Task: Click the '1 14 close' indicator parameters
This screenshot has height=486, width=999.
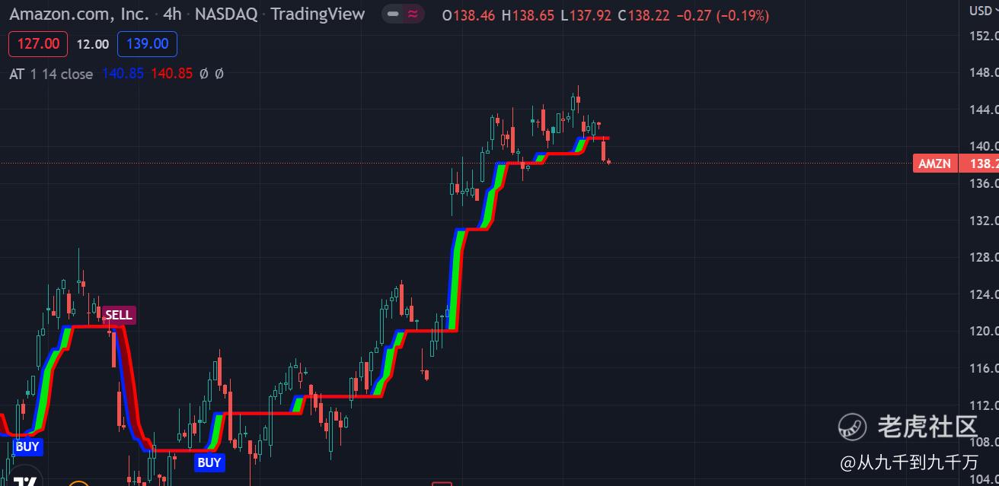Action: [x=62, y=74]
